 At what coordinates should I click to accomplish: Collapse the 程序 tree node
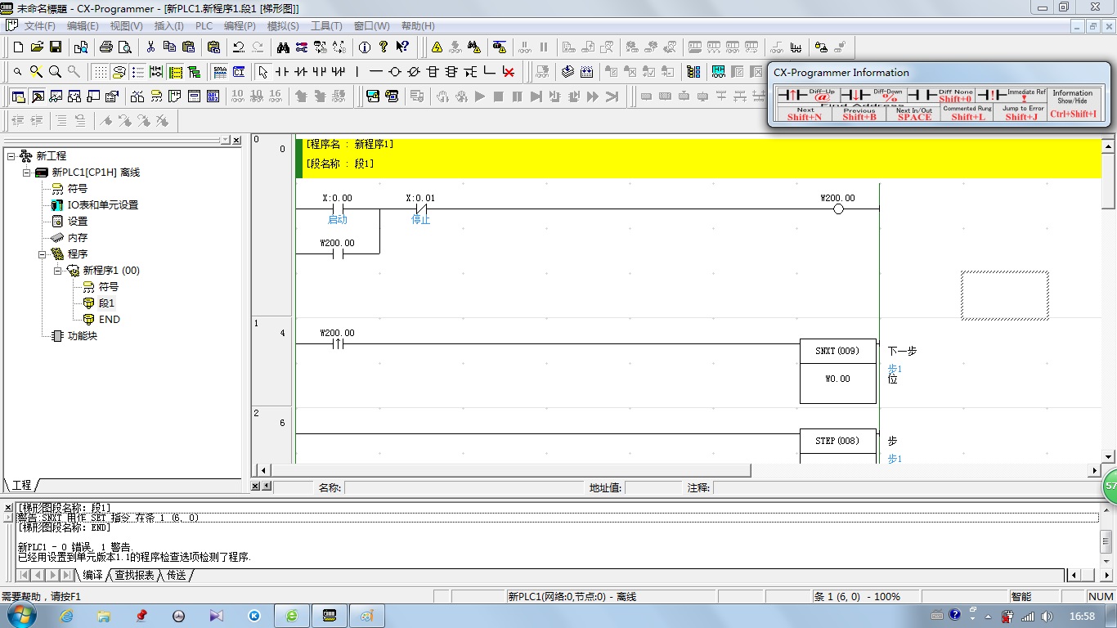[43, 254]
